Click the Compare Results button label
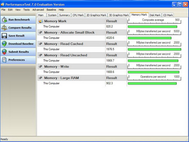The height and width of the screenshot is (142, 189). (20, 28)
